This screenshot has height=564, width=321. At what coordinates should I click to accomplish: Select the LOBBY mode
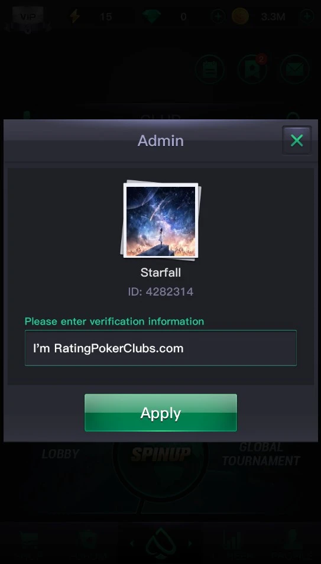pos(60,454)
